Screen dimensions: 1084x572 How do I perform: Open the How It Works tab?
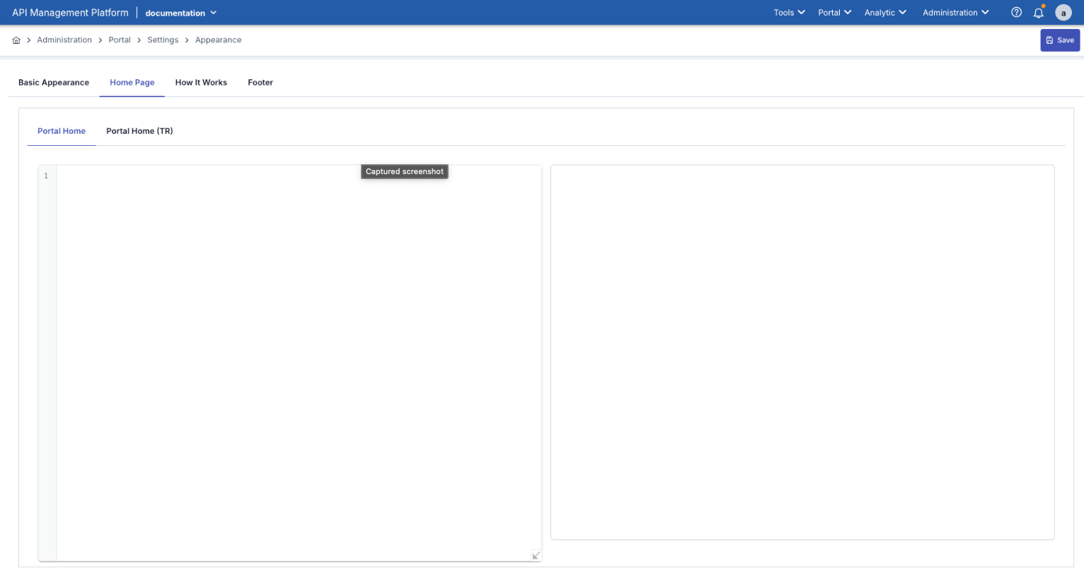201,83
